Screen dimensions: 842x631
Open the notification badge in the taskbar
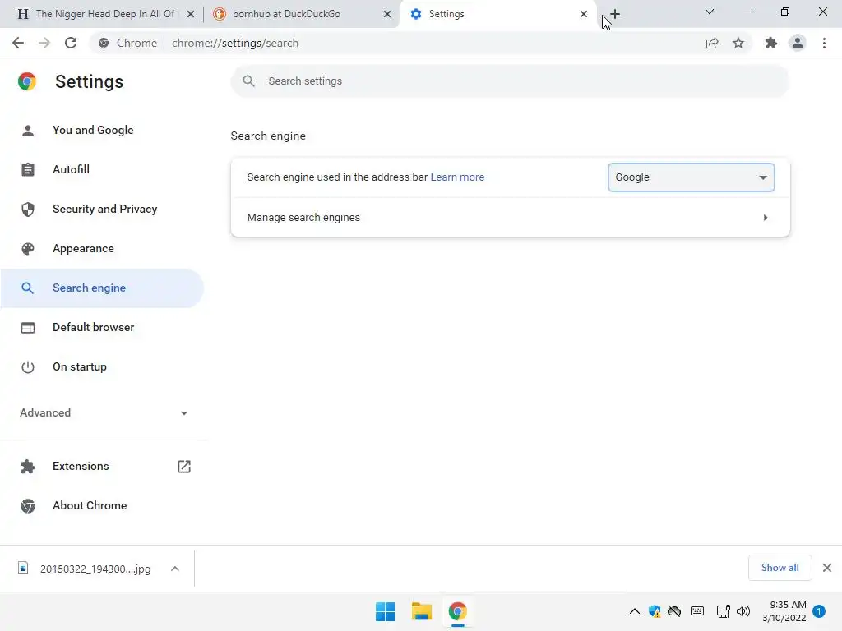click(x=819, y=611)
